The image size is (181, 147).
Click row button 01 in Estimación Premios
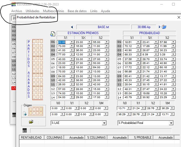pyautogui.click(x=53, y=42)
